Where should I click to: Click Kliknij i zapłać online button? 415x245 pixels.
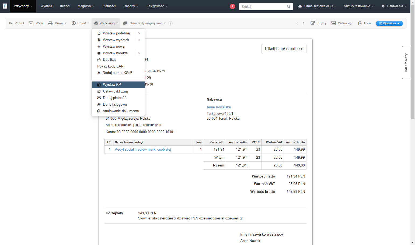[284, 49]
